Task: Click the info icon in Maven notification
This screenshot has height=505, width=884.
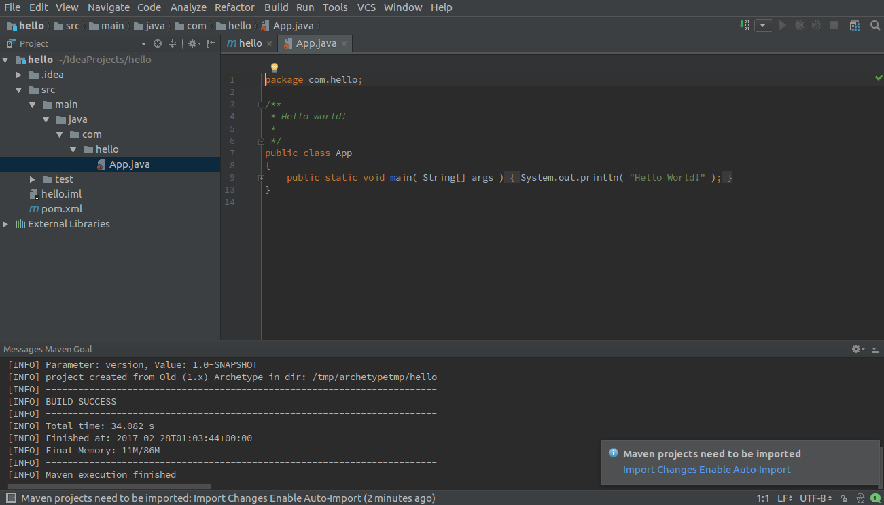Action: pyautogui.click(x=614, y=453)
